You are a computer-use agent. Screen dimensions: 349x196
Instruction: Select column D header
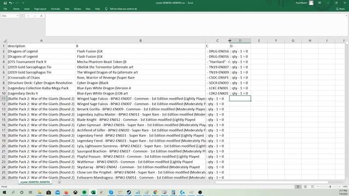[x=240, y=41]
